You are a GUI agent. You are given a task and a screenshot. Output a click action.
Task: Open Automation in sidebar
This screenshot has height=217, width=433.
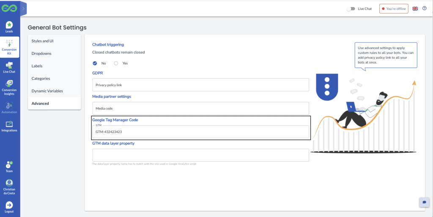[x=9, y=108]
